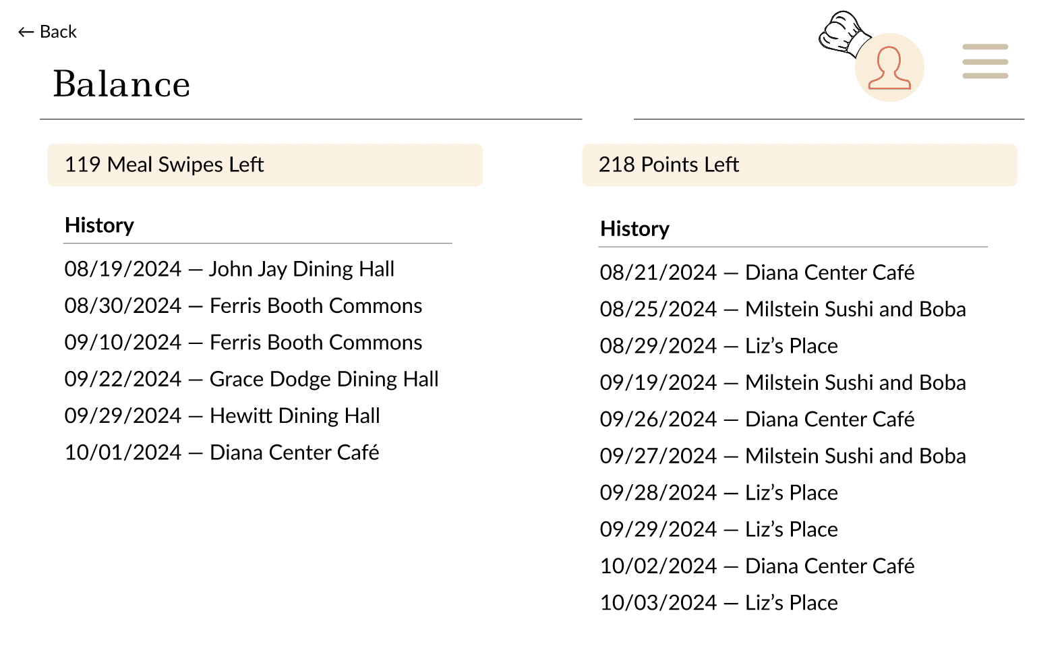Click the History heading under Meal Swipes
Image resolution: width=1064 pixels, height=665 pixels.
[x=100, y=225]
